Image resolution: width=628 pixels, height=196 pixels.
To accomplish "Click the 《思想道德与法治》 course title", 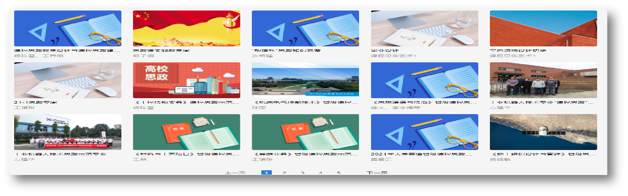I will point(423,103).
